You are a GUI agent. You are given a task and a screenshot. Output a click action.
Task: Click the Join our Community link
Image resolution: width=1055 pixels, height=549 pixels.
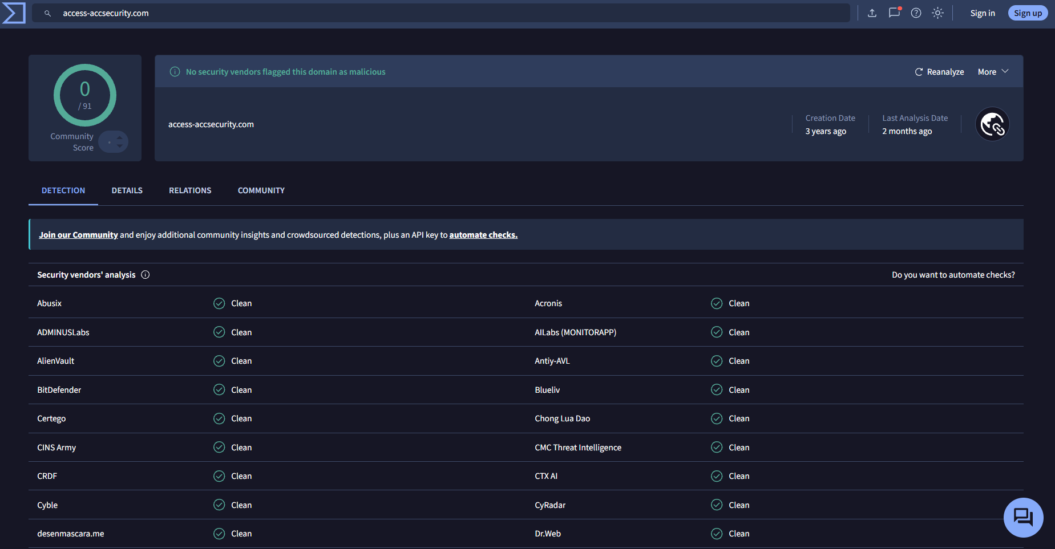click(78, 235)
